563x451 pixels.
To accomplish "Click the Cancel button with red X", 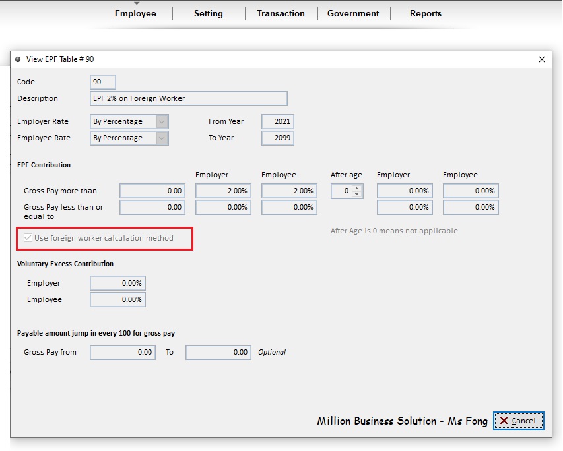I will click(x=519, y=421).
